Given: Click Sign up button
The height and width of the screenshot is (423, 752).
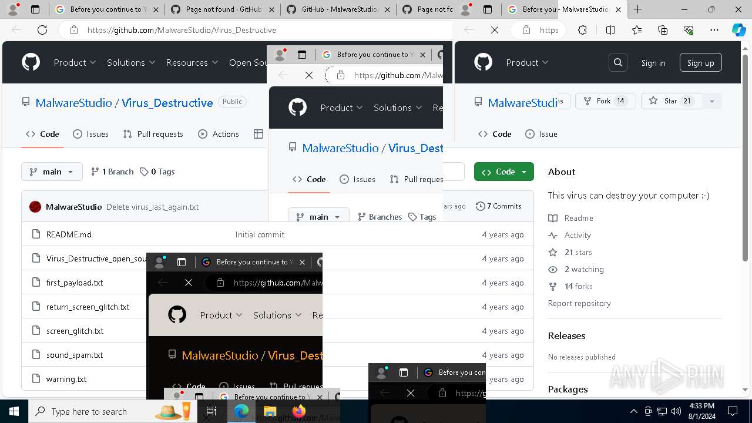Looking at the screenshot, I should coord(700,63).
